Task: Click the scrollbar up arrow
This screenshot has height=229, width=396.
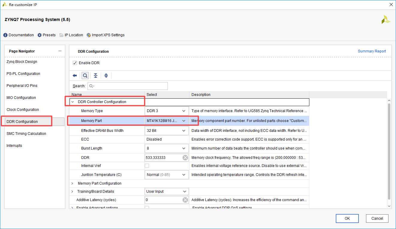Action: (389, 100)
